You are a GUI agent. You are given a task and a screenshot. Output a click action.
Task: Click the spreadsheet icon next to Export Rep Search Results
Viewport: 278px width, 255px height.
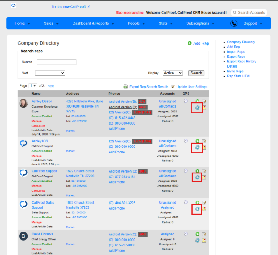pyautogui.click(x=126, y=87)
